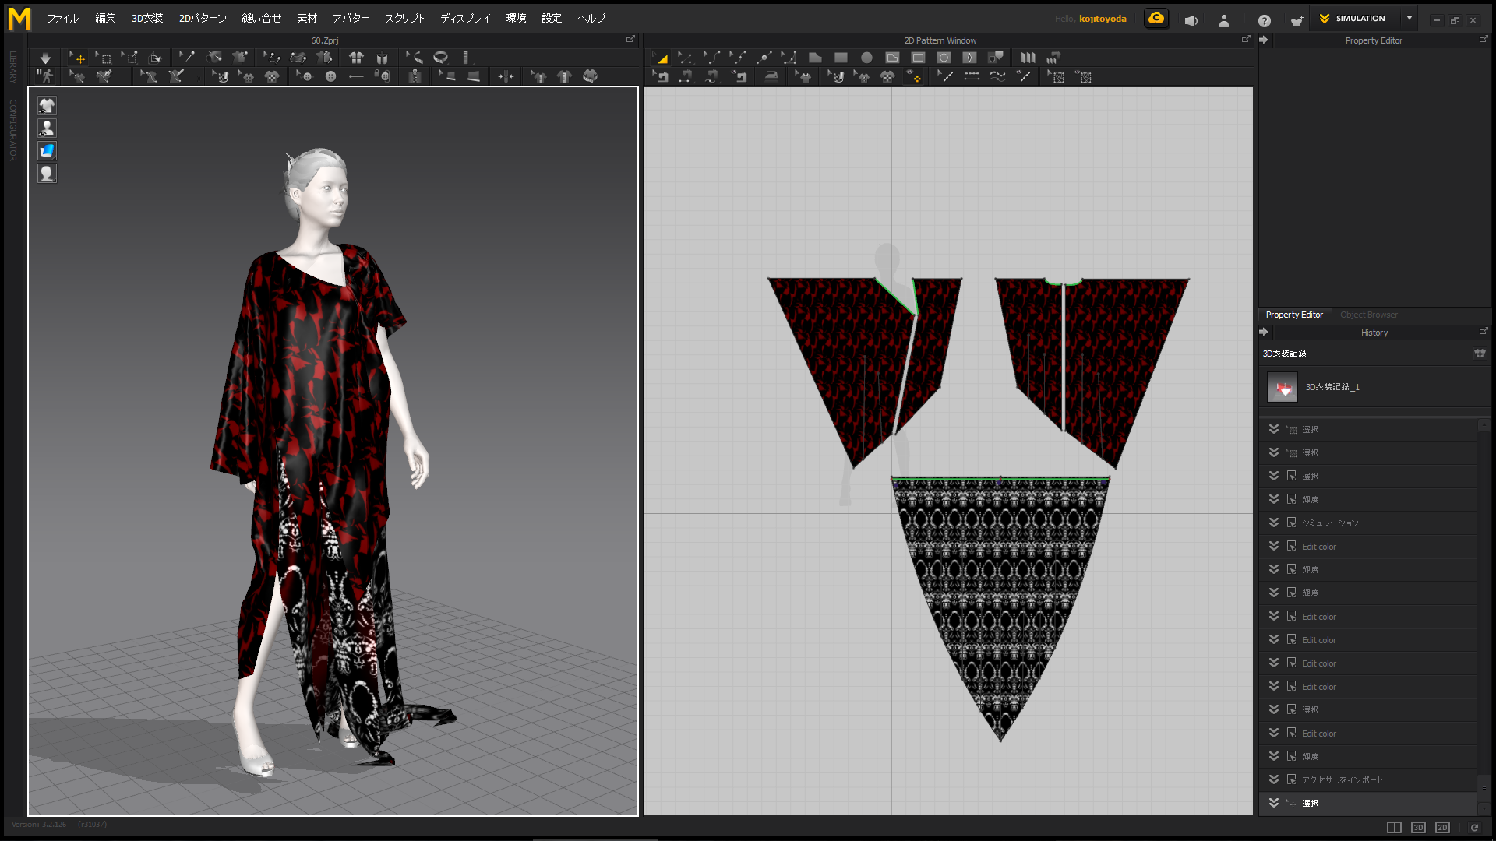Activate the steam iron tool

pos(771,76)
